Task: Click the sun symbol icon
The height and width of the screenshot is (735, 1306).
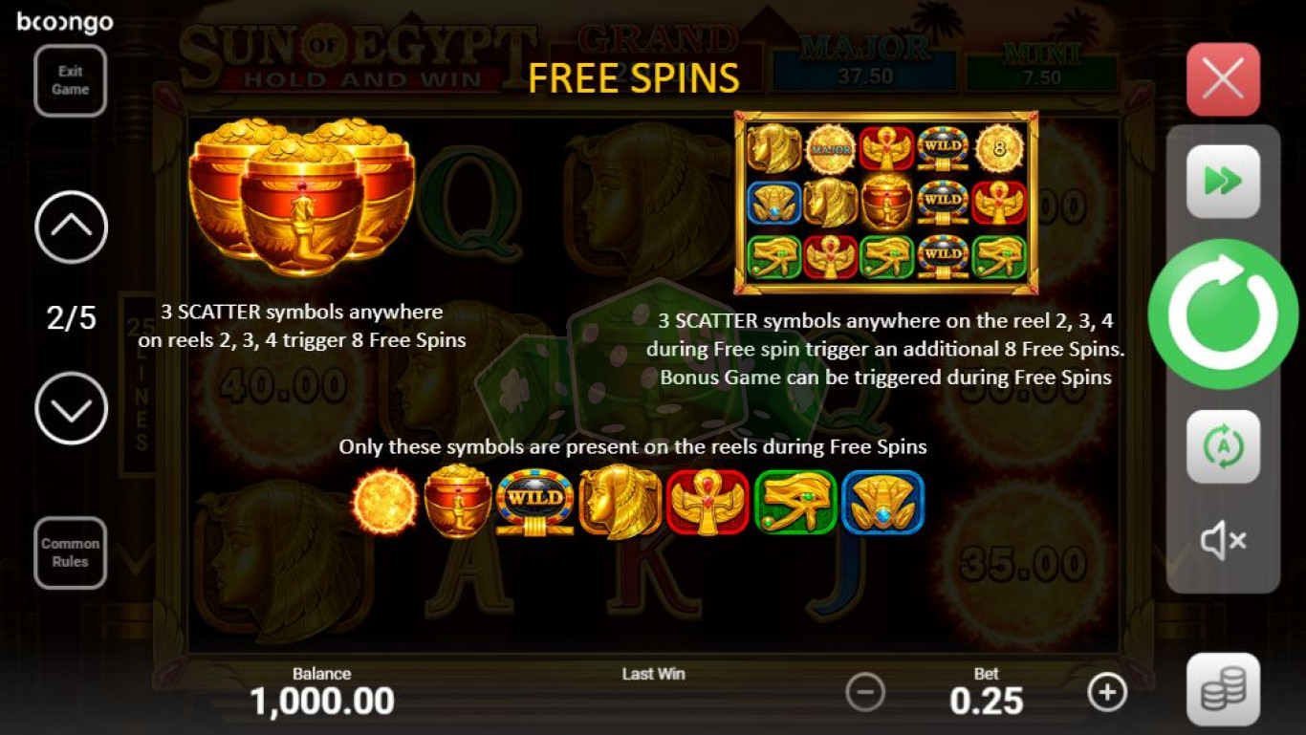Action: [384, 502]
